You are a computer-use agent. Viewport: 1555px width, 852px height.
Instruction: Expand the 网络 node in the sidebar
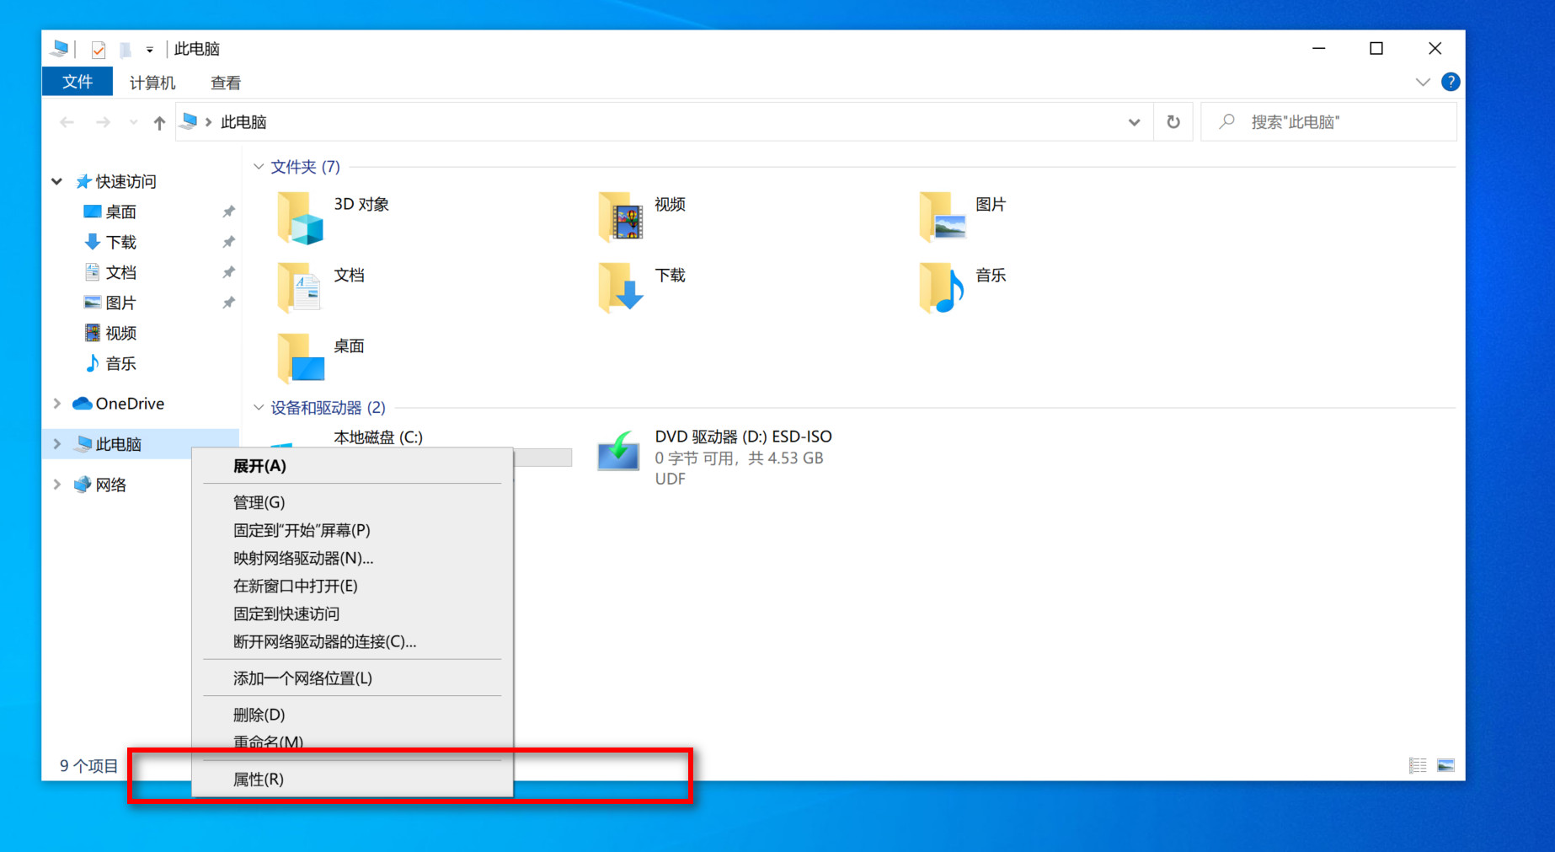point(56,485)
